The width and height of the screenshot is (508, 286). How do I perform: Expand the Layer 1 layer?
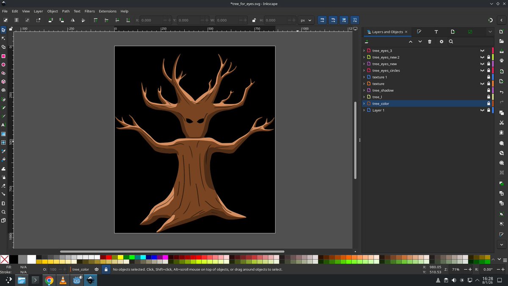364,110
